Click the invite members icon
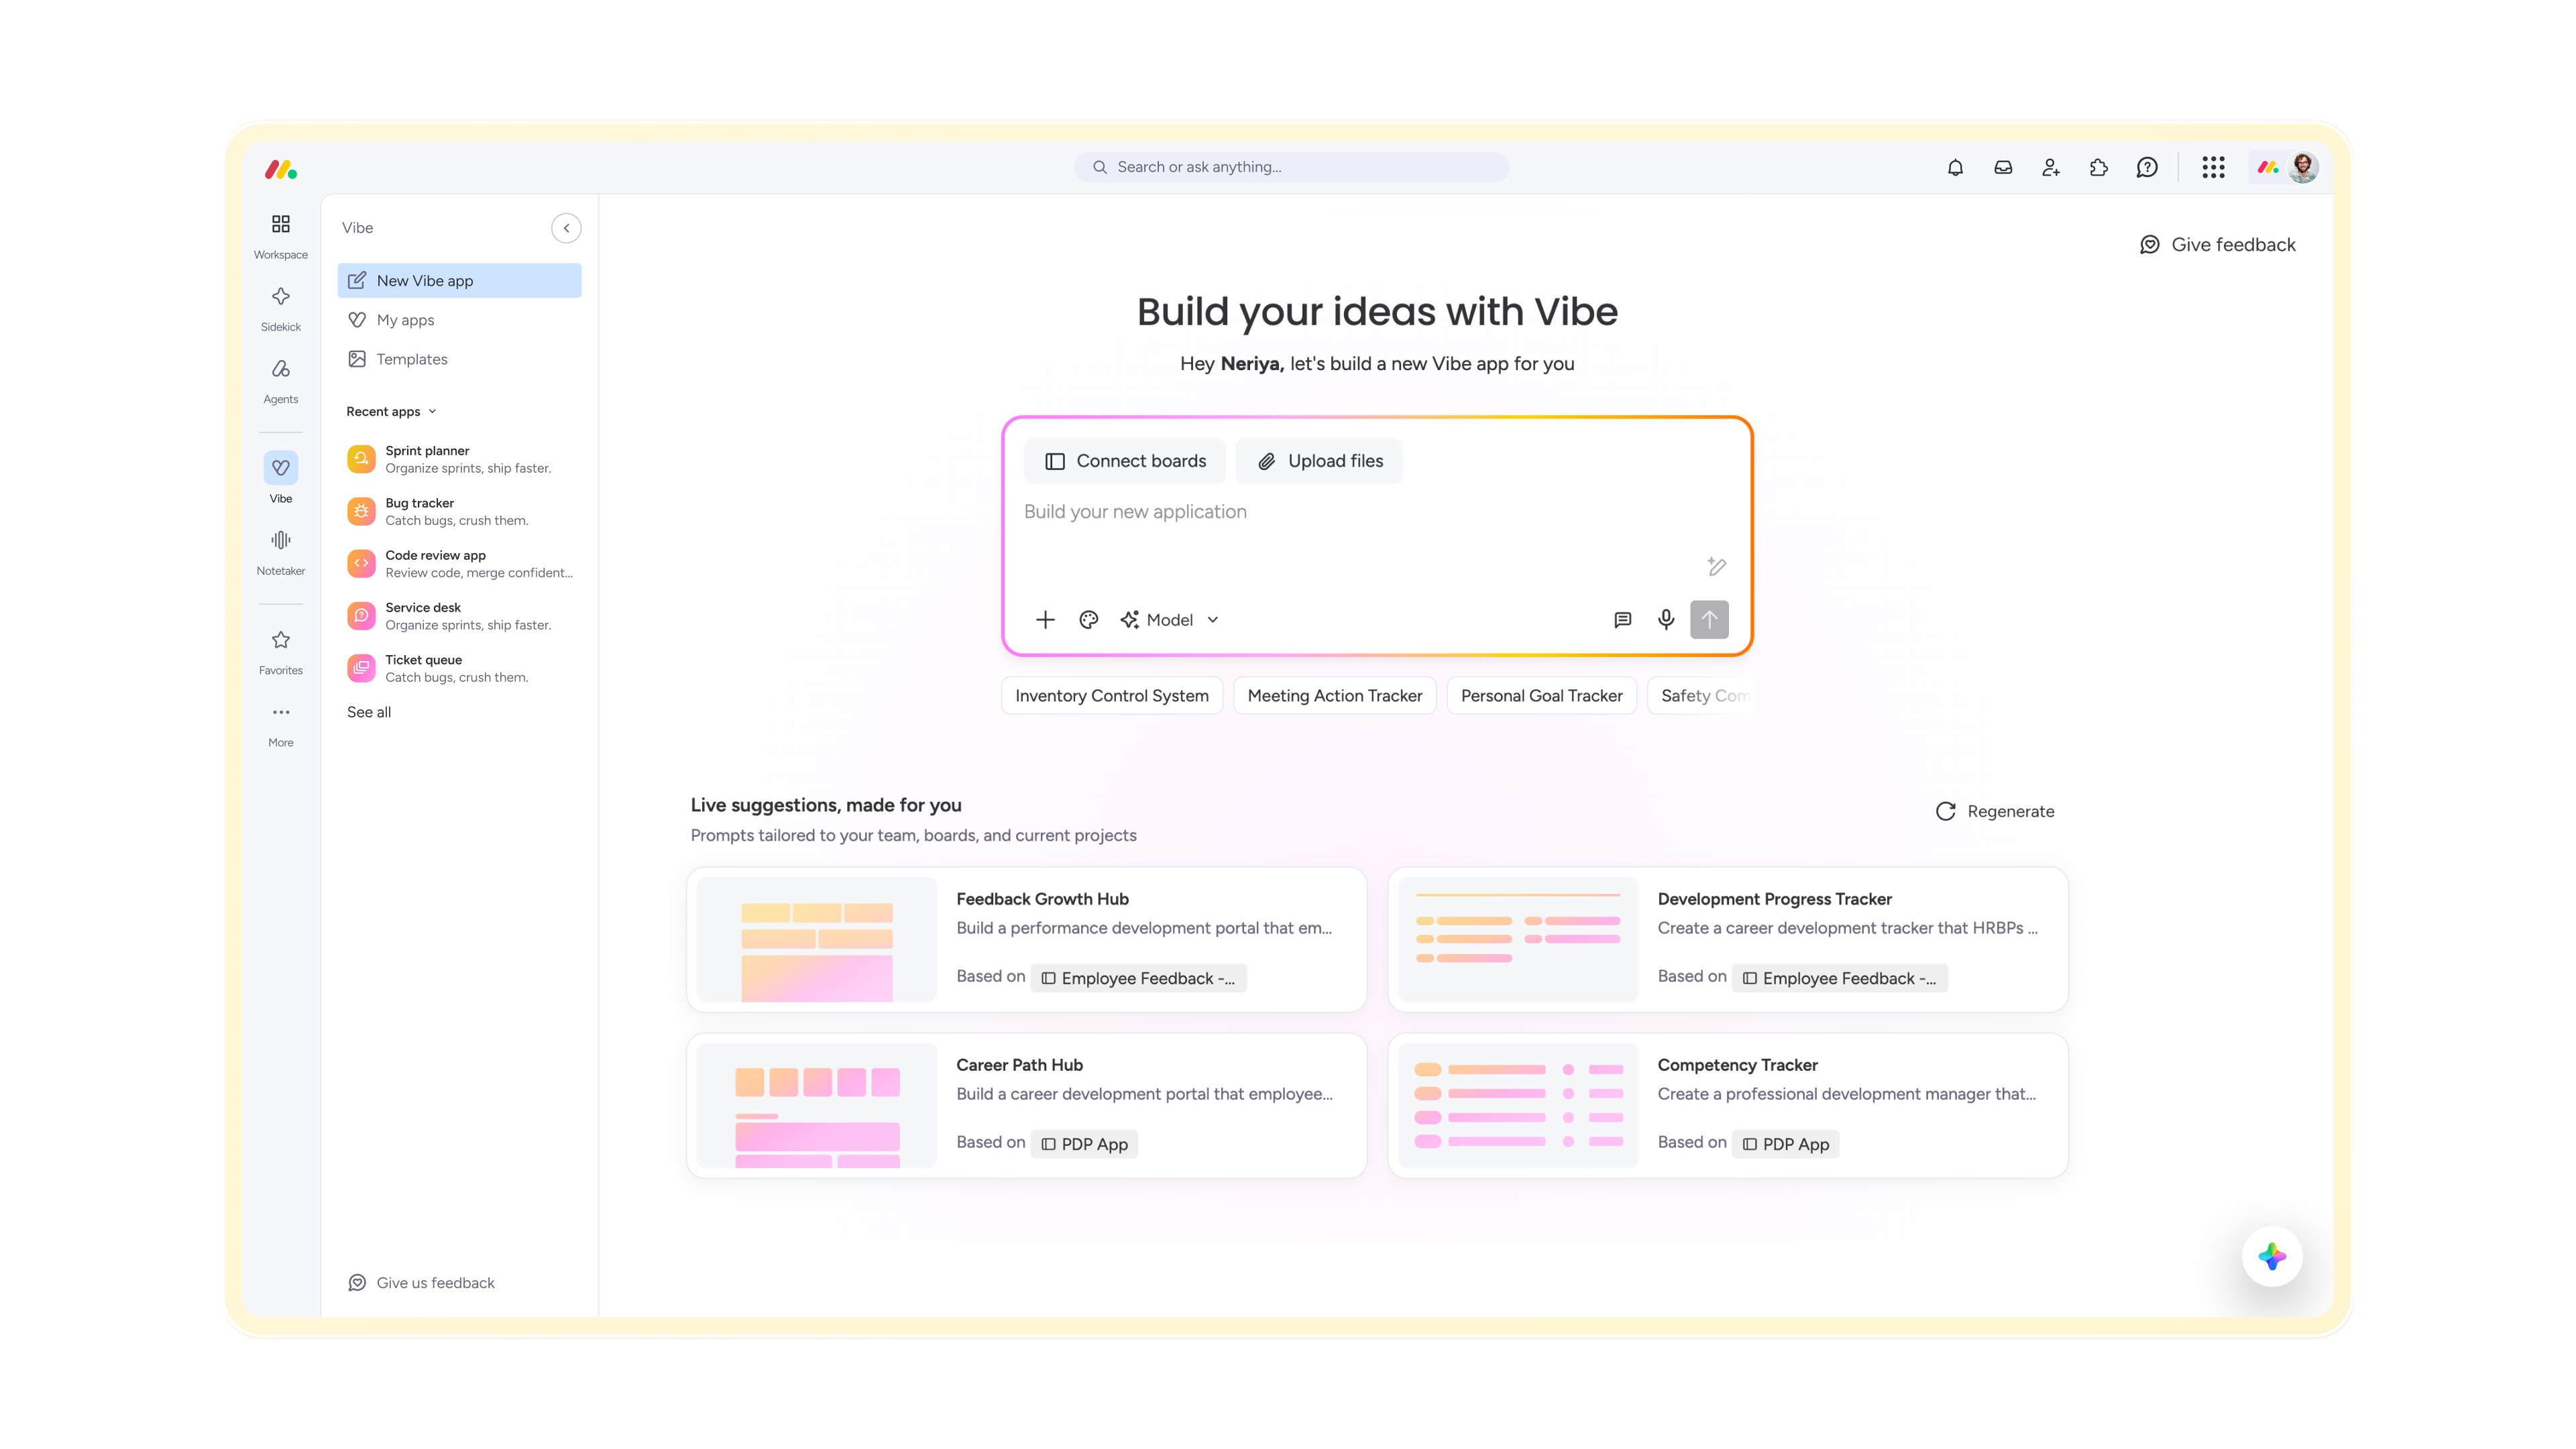Screen dimensions: 2576x1449 tap(2051, 167)
